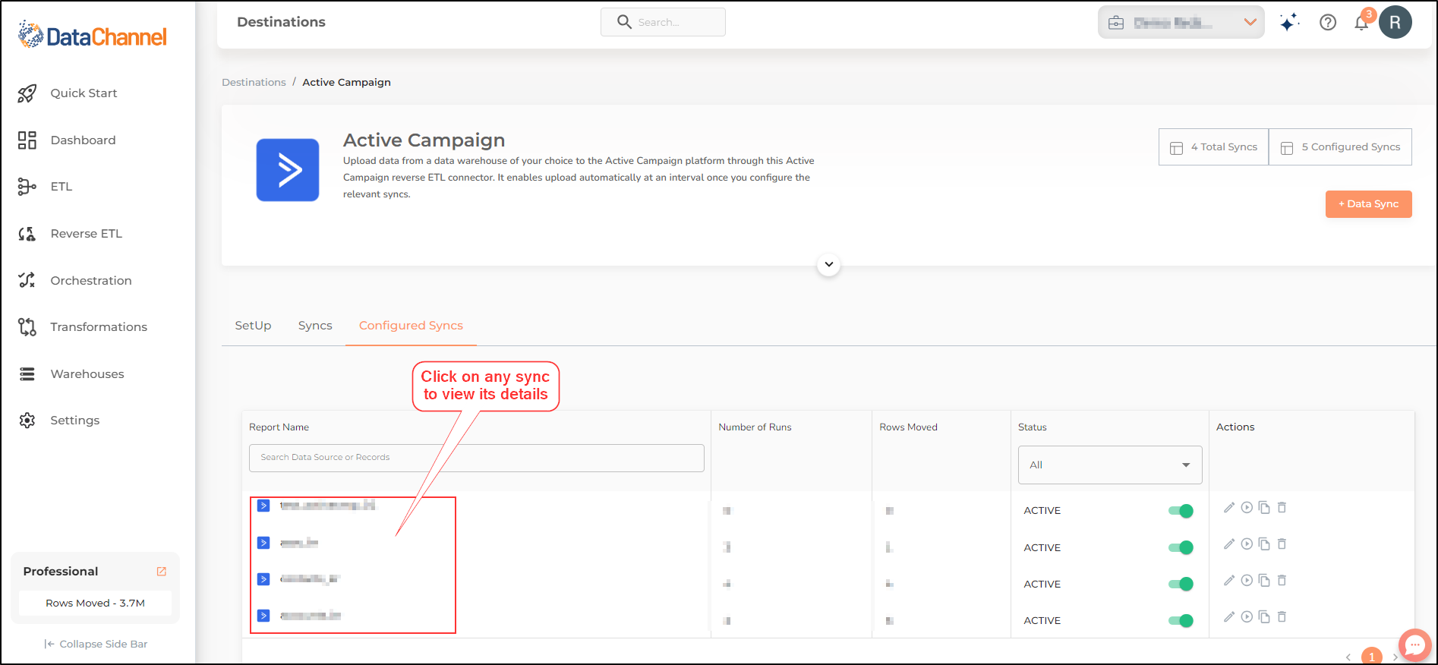
Task: Edit the third sync with pencil icon
Action: (x=1229, y=581)
